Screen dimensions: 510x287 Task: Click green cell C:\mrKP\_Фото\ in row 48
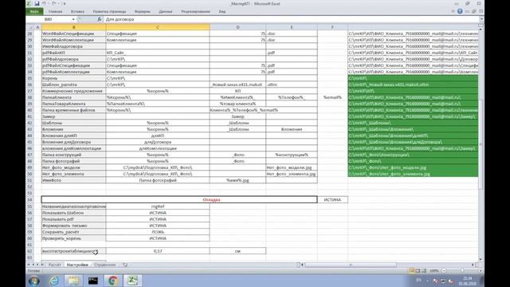pyautogui.click(x=413, y=161)
